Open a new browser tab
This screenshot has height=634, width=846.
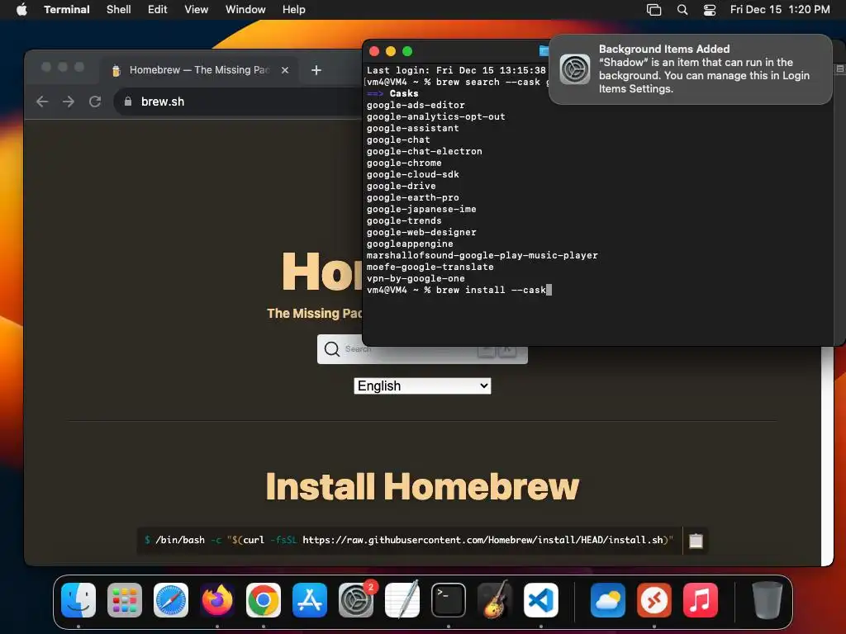tap(316, 70)
